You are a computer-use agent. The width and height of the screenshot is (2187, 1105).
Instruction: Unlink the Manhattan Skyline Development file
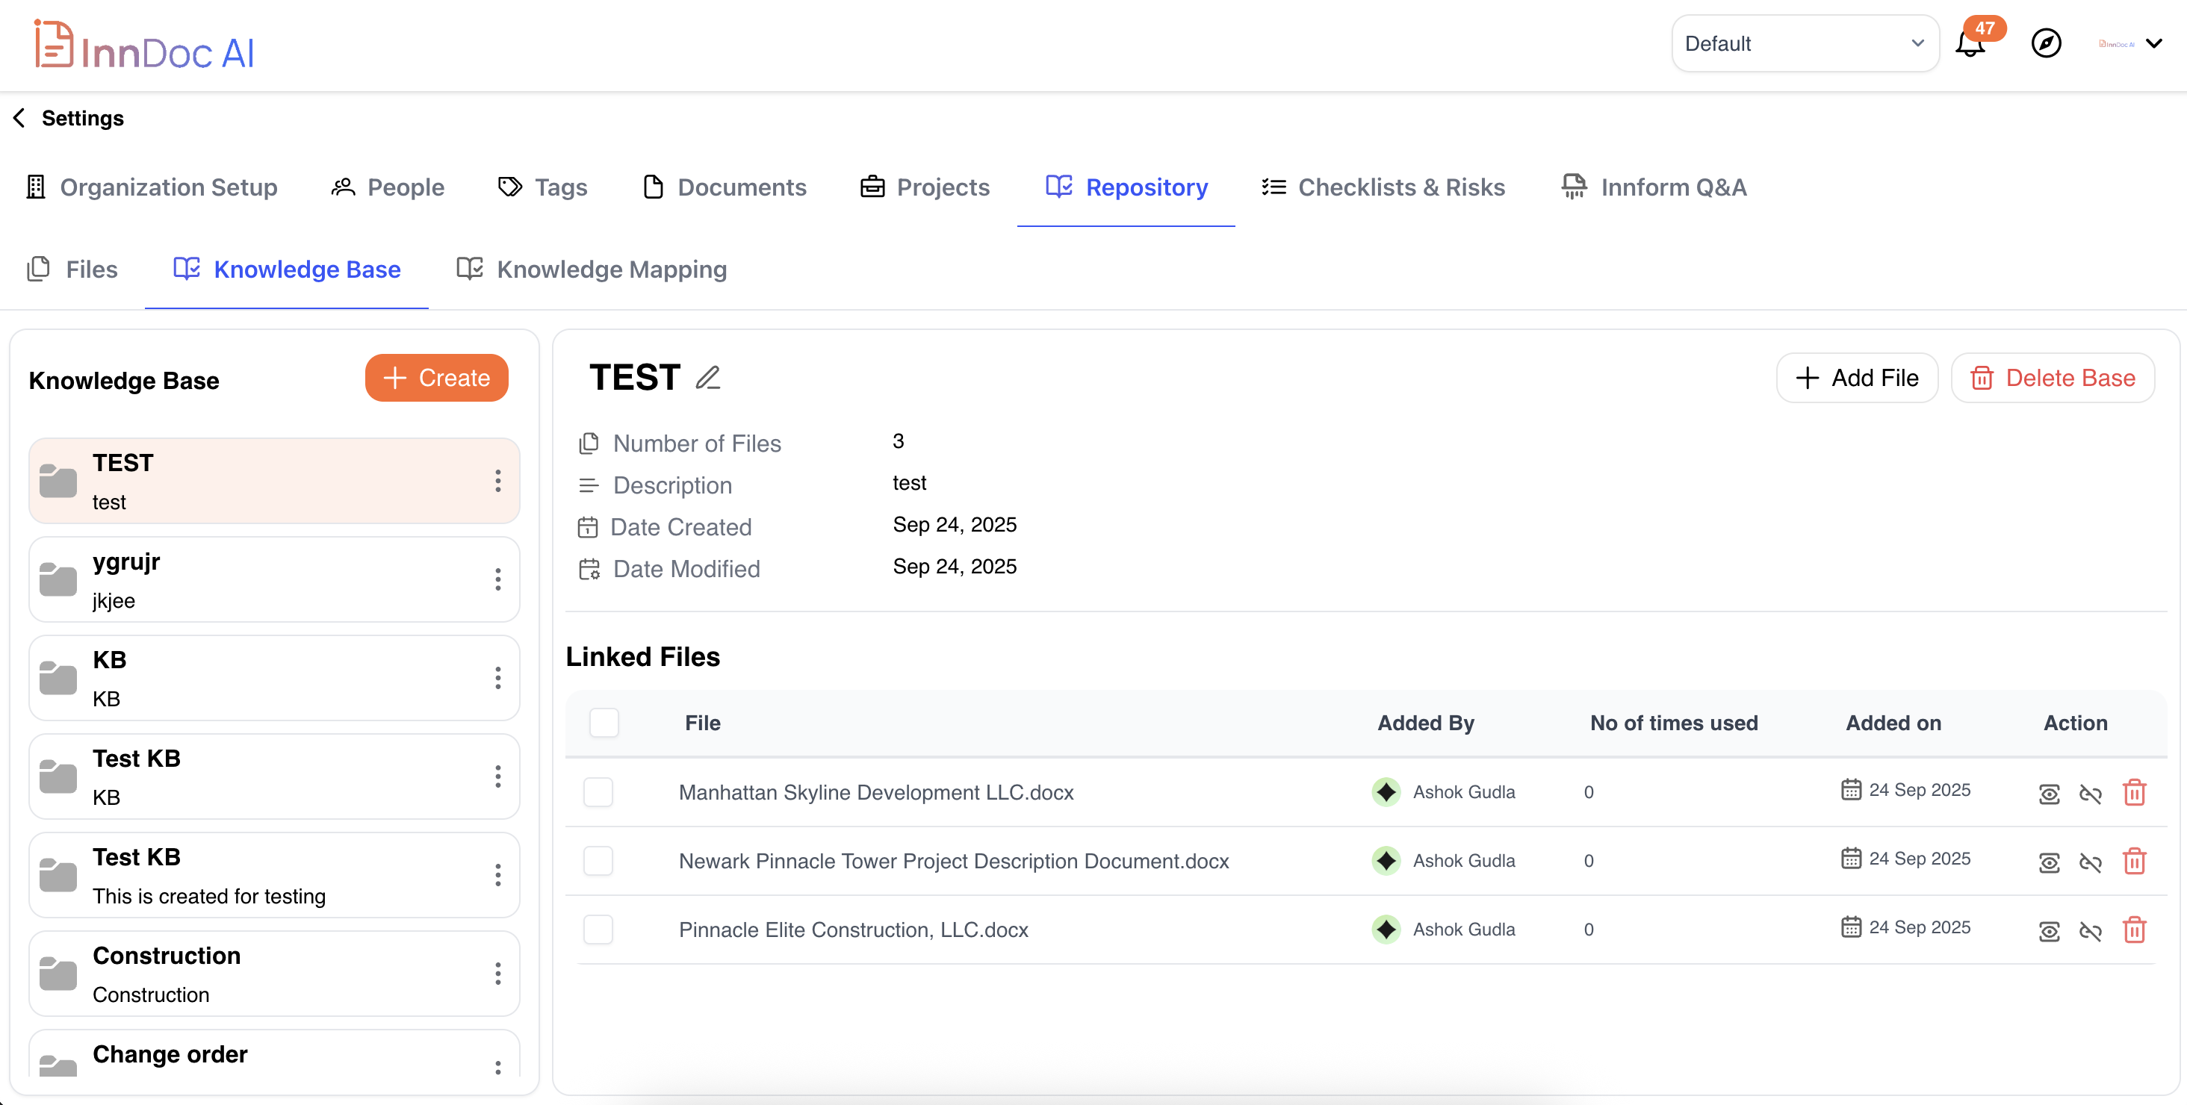coord(2090,794)
